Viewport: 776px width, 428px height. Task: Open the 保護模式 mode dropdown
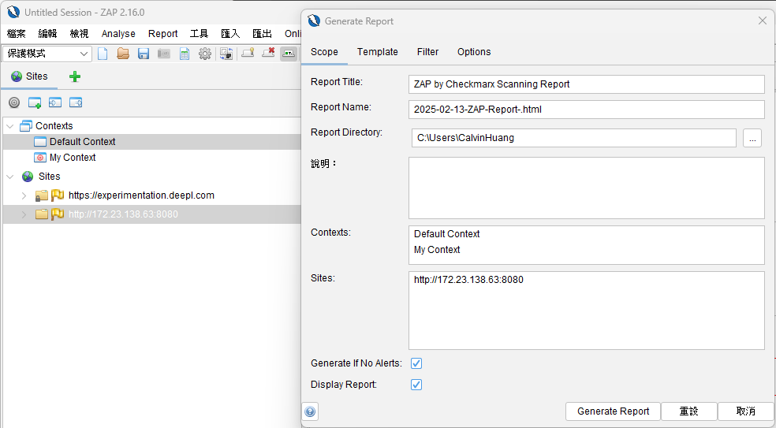(47, 54)
